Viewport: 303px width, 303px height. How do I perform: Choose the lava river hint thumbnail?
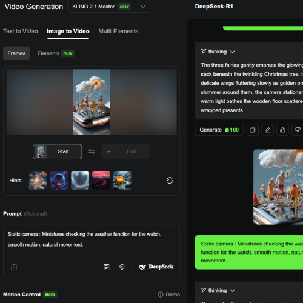coord(101,181)
